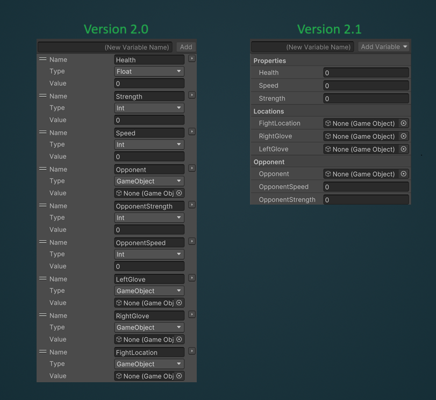Open object picker for RightGlove in Version 2.1

coord(403,136)
